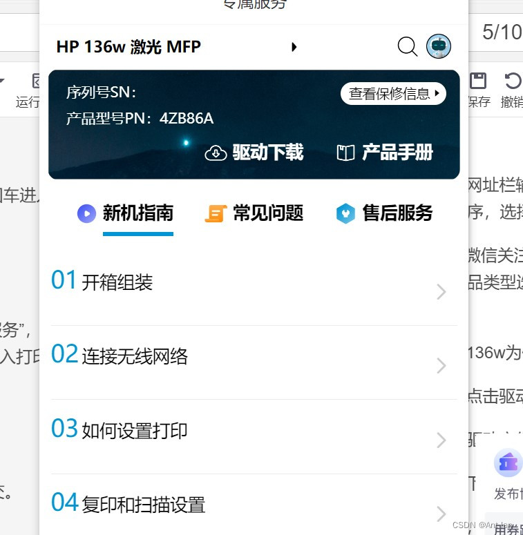
Task: Open 产品手册 link
Action: (398, 152)
